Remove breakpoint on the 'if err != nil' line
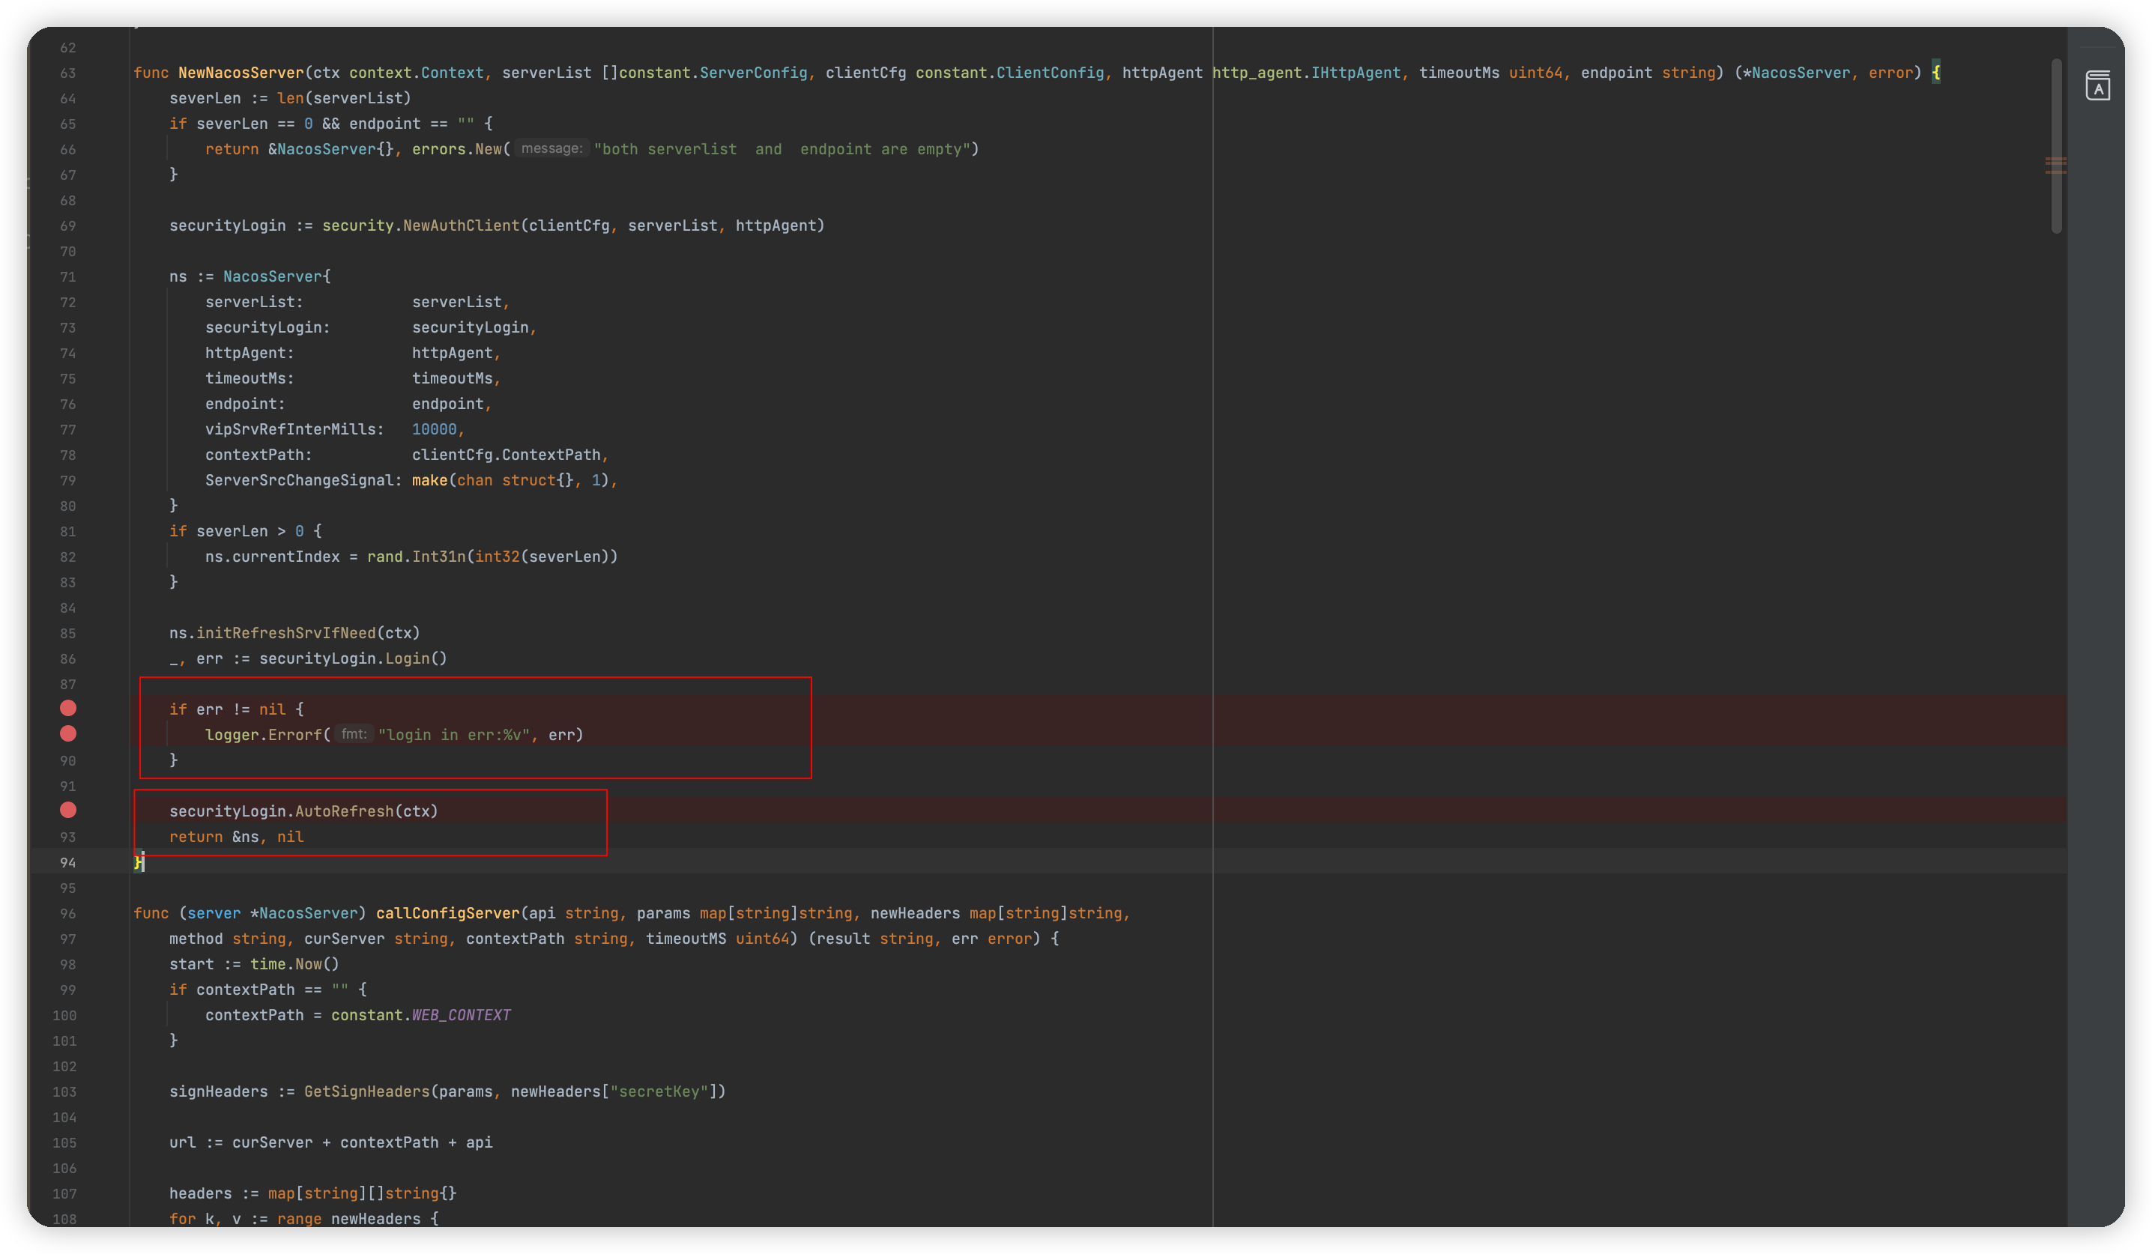Screen dimensions: 2152x1254 click(68, 709)
